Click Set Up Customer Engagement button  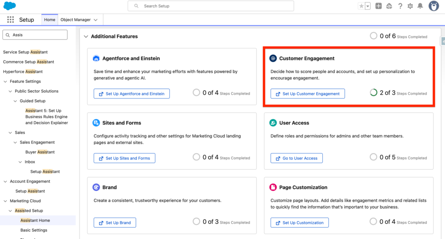pos(308,94)
